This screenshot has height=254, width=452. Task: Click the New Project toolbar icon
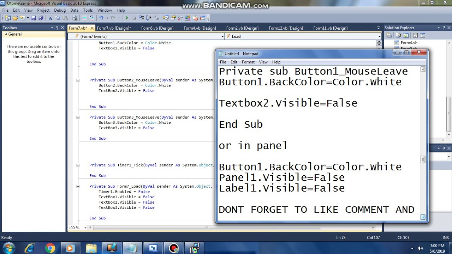tap(7, 18)
